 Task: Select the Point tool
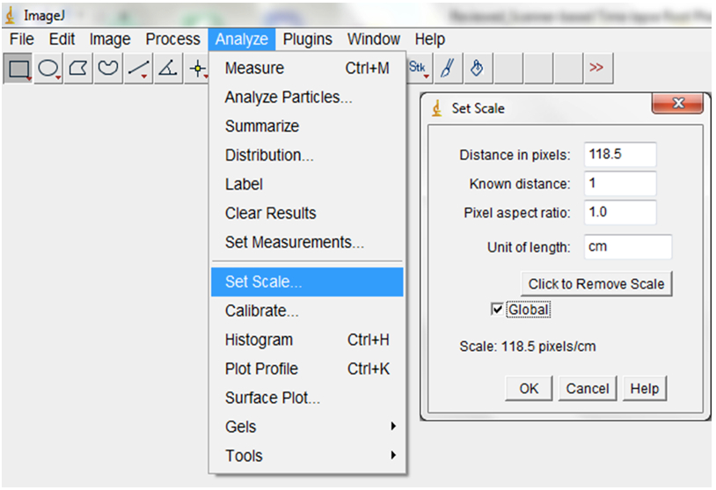click(197, 68)
